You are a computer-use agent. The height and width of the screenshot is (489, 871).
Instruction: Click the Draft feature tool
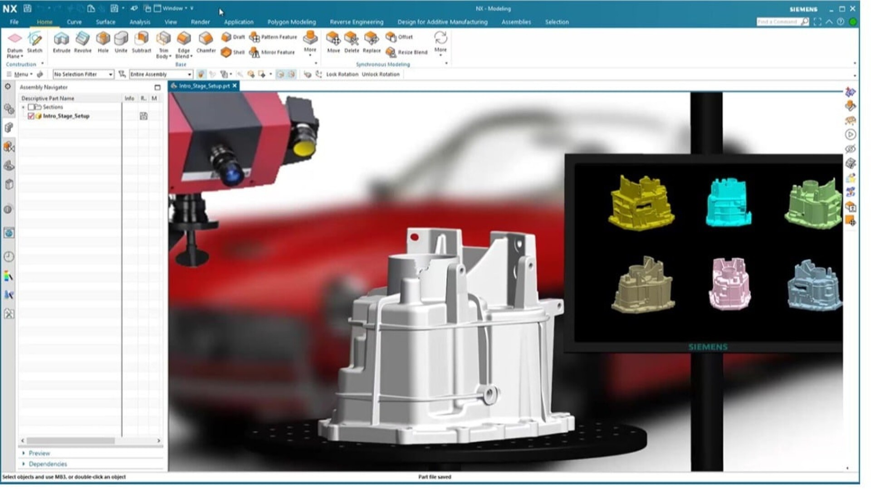(x=233, y=37)
